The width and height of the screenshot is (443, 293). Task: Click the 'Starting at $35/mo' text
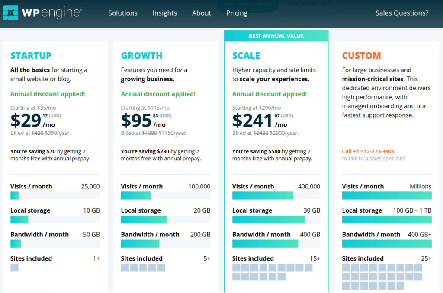tap(33, 108)
